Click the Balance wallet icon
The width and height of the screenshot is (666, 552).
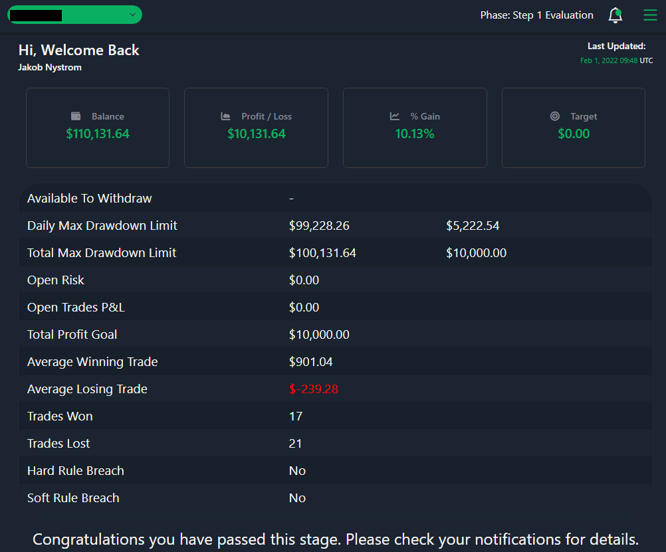tap(76, 116)
